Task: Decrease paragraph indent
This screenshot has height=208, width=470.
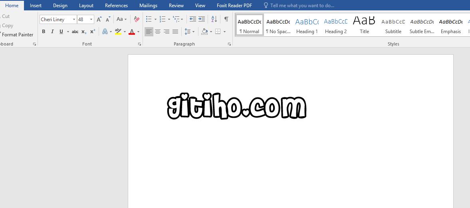Action: pos(193,19)
